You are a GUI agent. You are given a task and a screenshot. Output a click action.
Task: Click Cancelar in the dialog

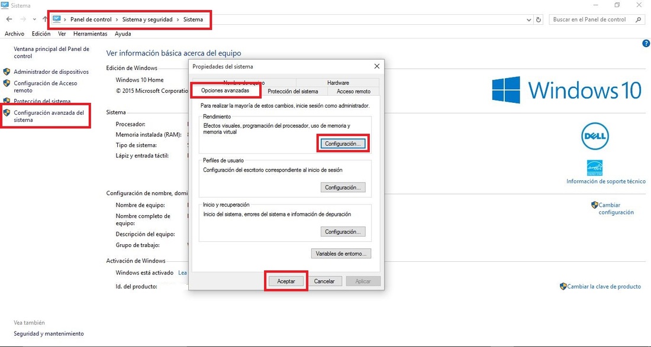324,281
